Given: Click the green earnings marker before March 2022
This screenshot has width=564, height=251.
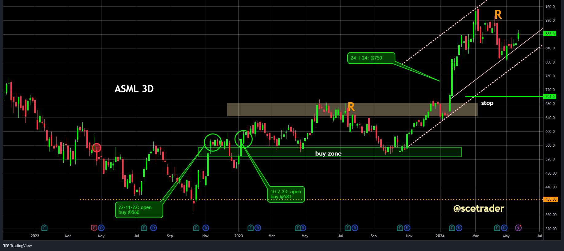Looking at the screenshot, I should (45, 228).
